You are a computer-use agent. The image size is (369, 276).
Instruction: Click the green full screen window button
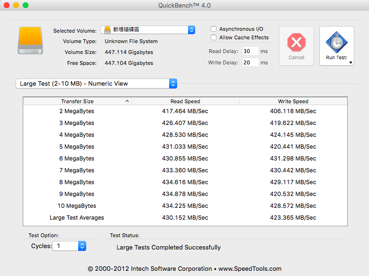(x=26, y=5)
